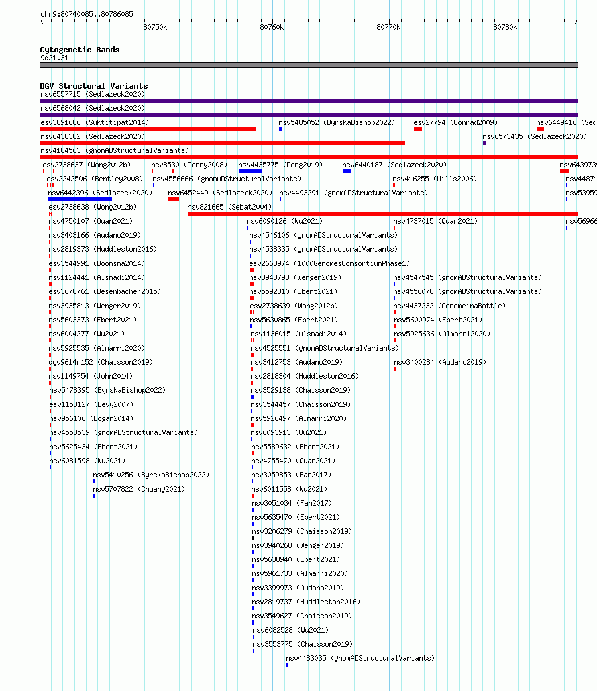This screenshot has height=691, width=597.
Task: Open nsv5925636 (Almarri2020) variant
Action: point(442,334)
